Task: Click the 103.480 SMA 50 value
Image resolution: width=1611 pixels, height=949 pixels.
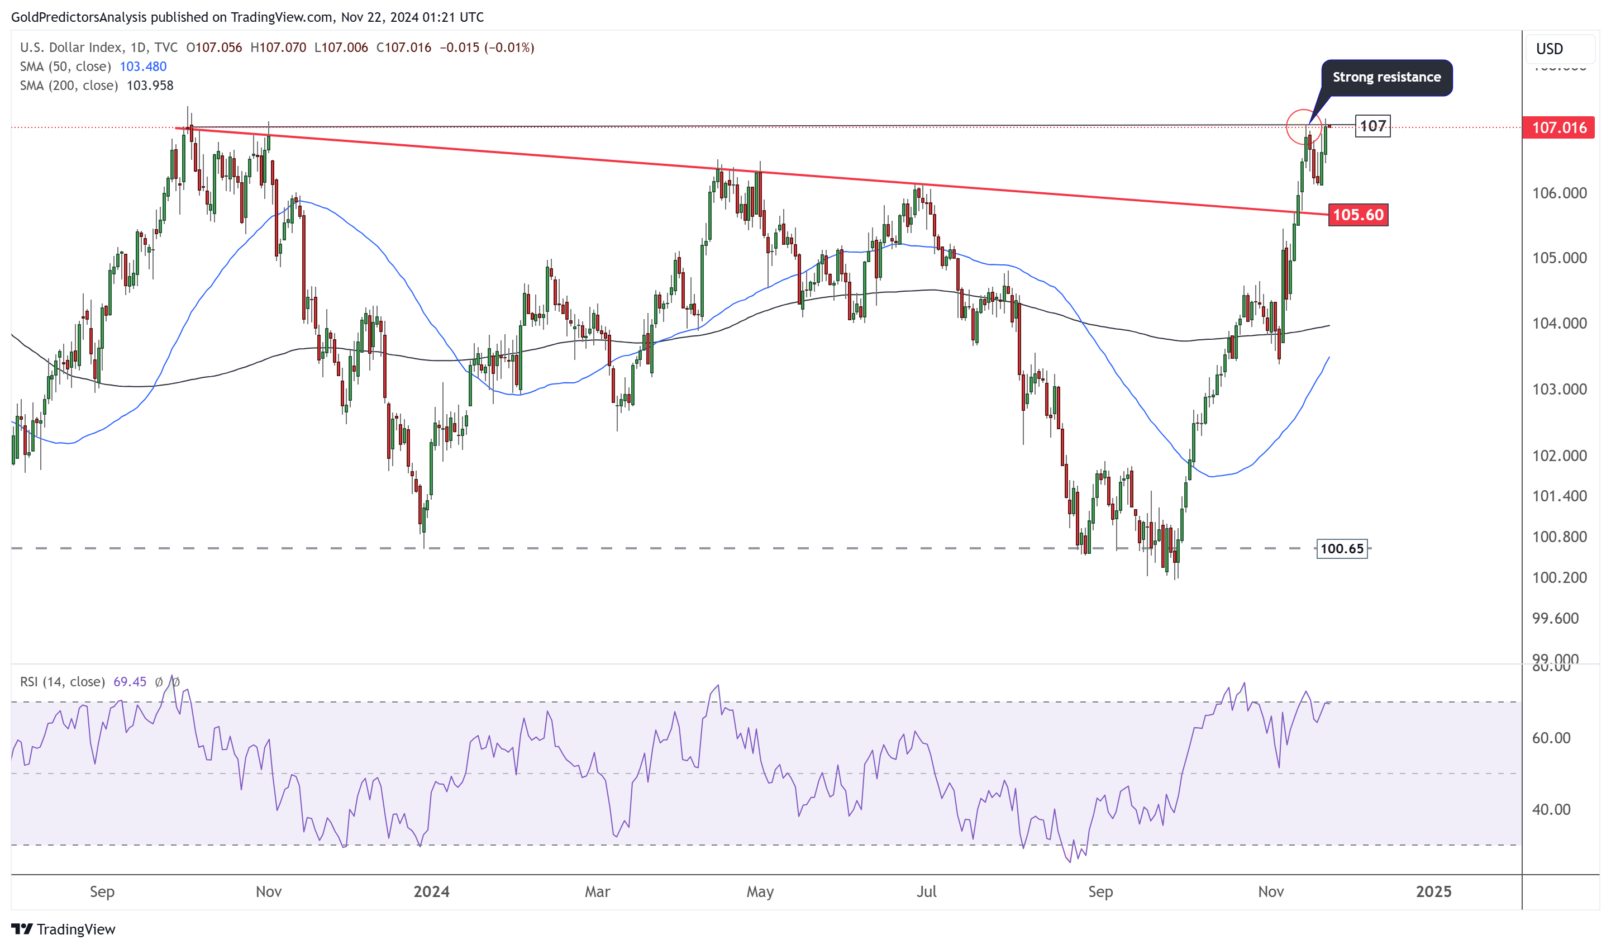Action: [143, 67]
